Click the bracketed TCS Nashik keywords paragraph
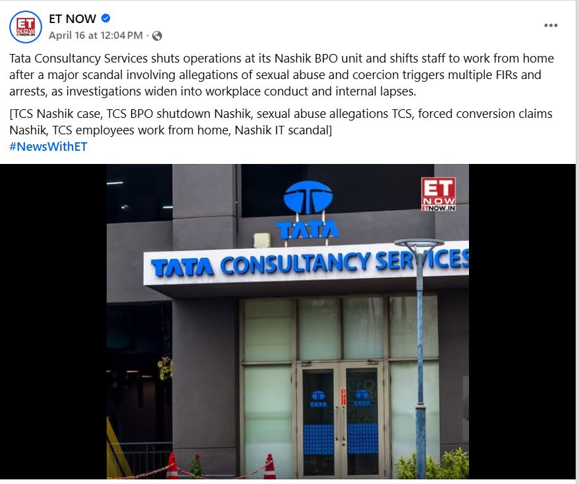Image resolution: width=579 pixels, height=484 pixels. [281, 122]
